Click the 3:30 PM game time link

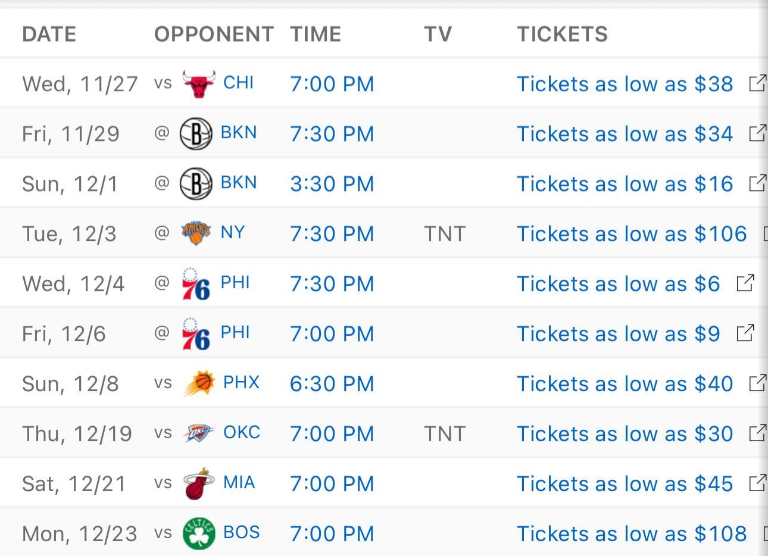332,184
